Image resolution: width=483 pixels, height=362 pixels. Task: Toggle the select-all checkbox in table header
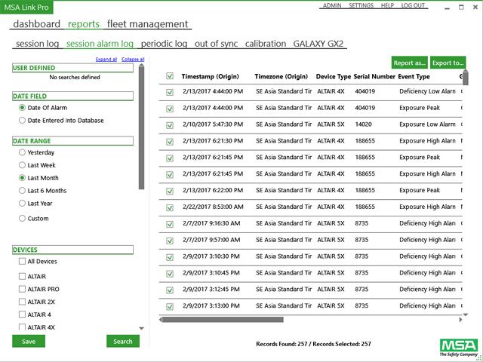170,76
